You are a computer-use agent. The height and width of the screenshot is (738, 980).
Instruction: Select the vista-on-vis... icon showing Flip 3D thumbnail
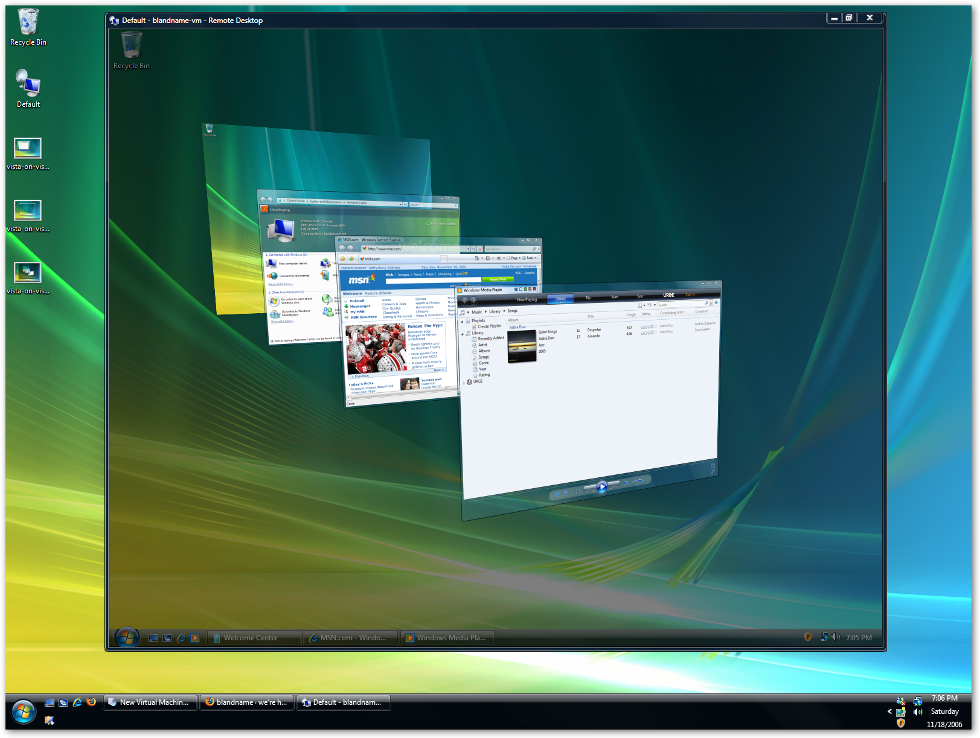coord(28,278)
